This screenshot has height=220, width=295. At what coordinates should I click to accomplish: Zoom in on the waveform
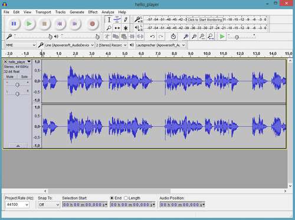186,37
